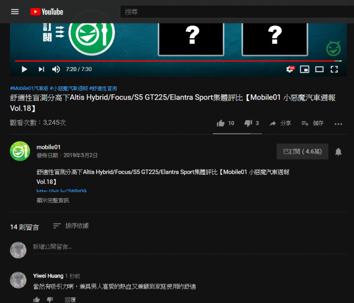354x303 pixels.
Task: Seek on the red video progress bar
Action: pos(178,61)
